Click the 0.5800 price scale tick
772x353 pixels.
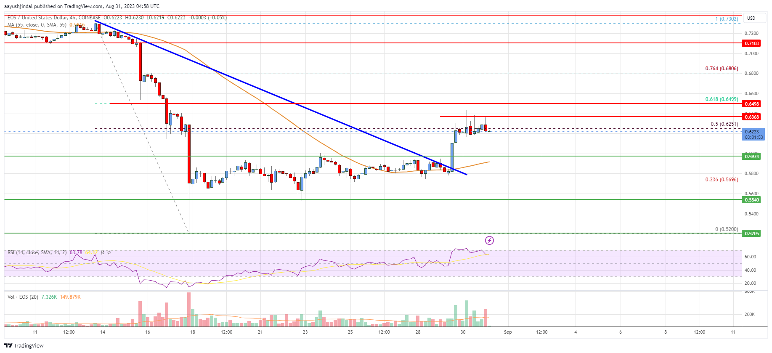(751, 173)
